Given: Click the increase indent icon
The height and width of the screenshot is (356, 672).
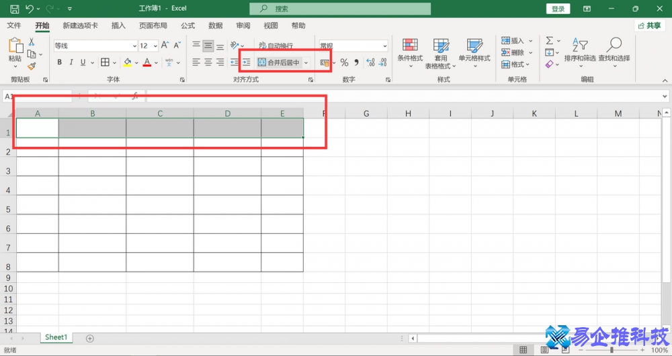Looking at the screenshot, I should 247,62.
